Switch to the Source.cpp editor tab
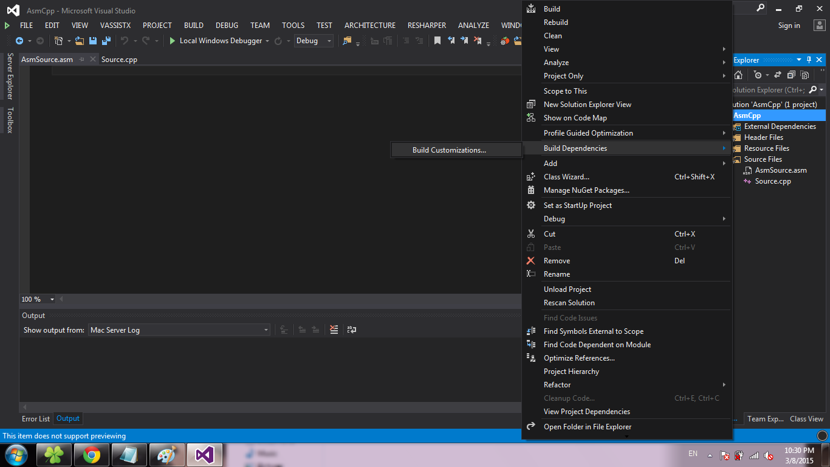This screenshot has width=830, height=467. (119, 60)
